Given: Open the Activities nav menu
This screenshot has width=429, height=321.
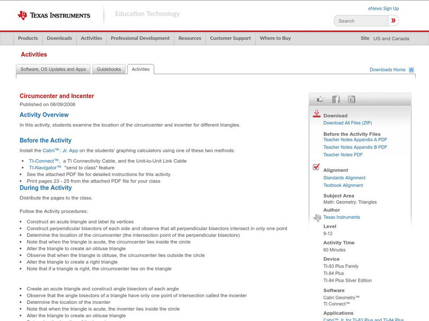Looking at the screenshot, I should (x=91, y=38).
